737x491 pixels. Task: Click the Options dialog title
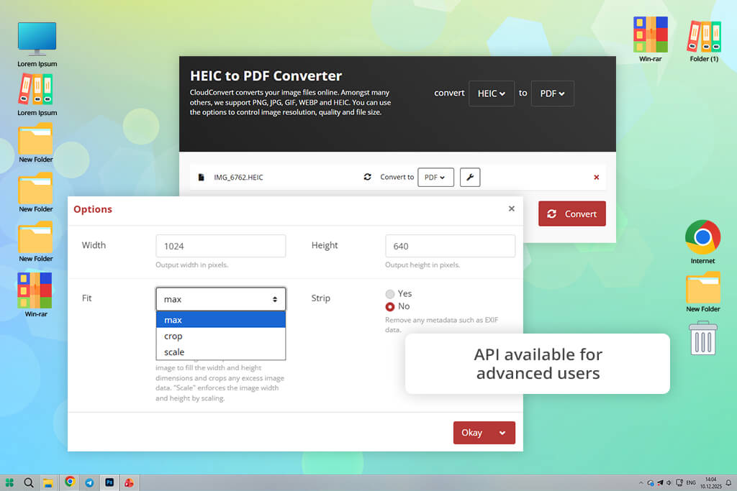[x=93, y=209]
